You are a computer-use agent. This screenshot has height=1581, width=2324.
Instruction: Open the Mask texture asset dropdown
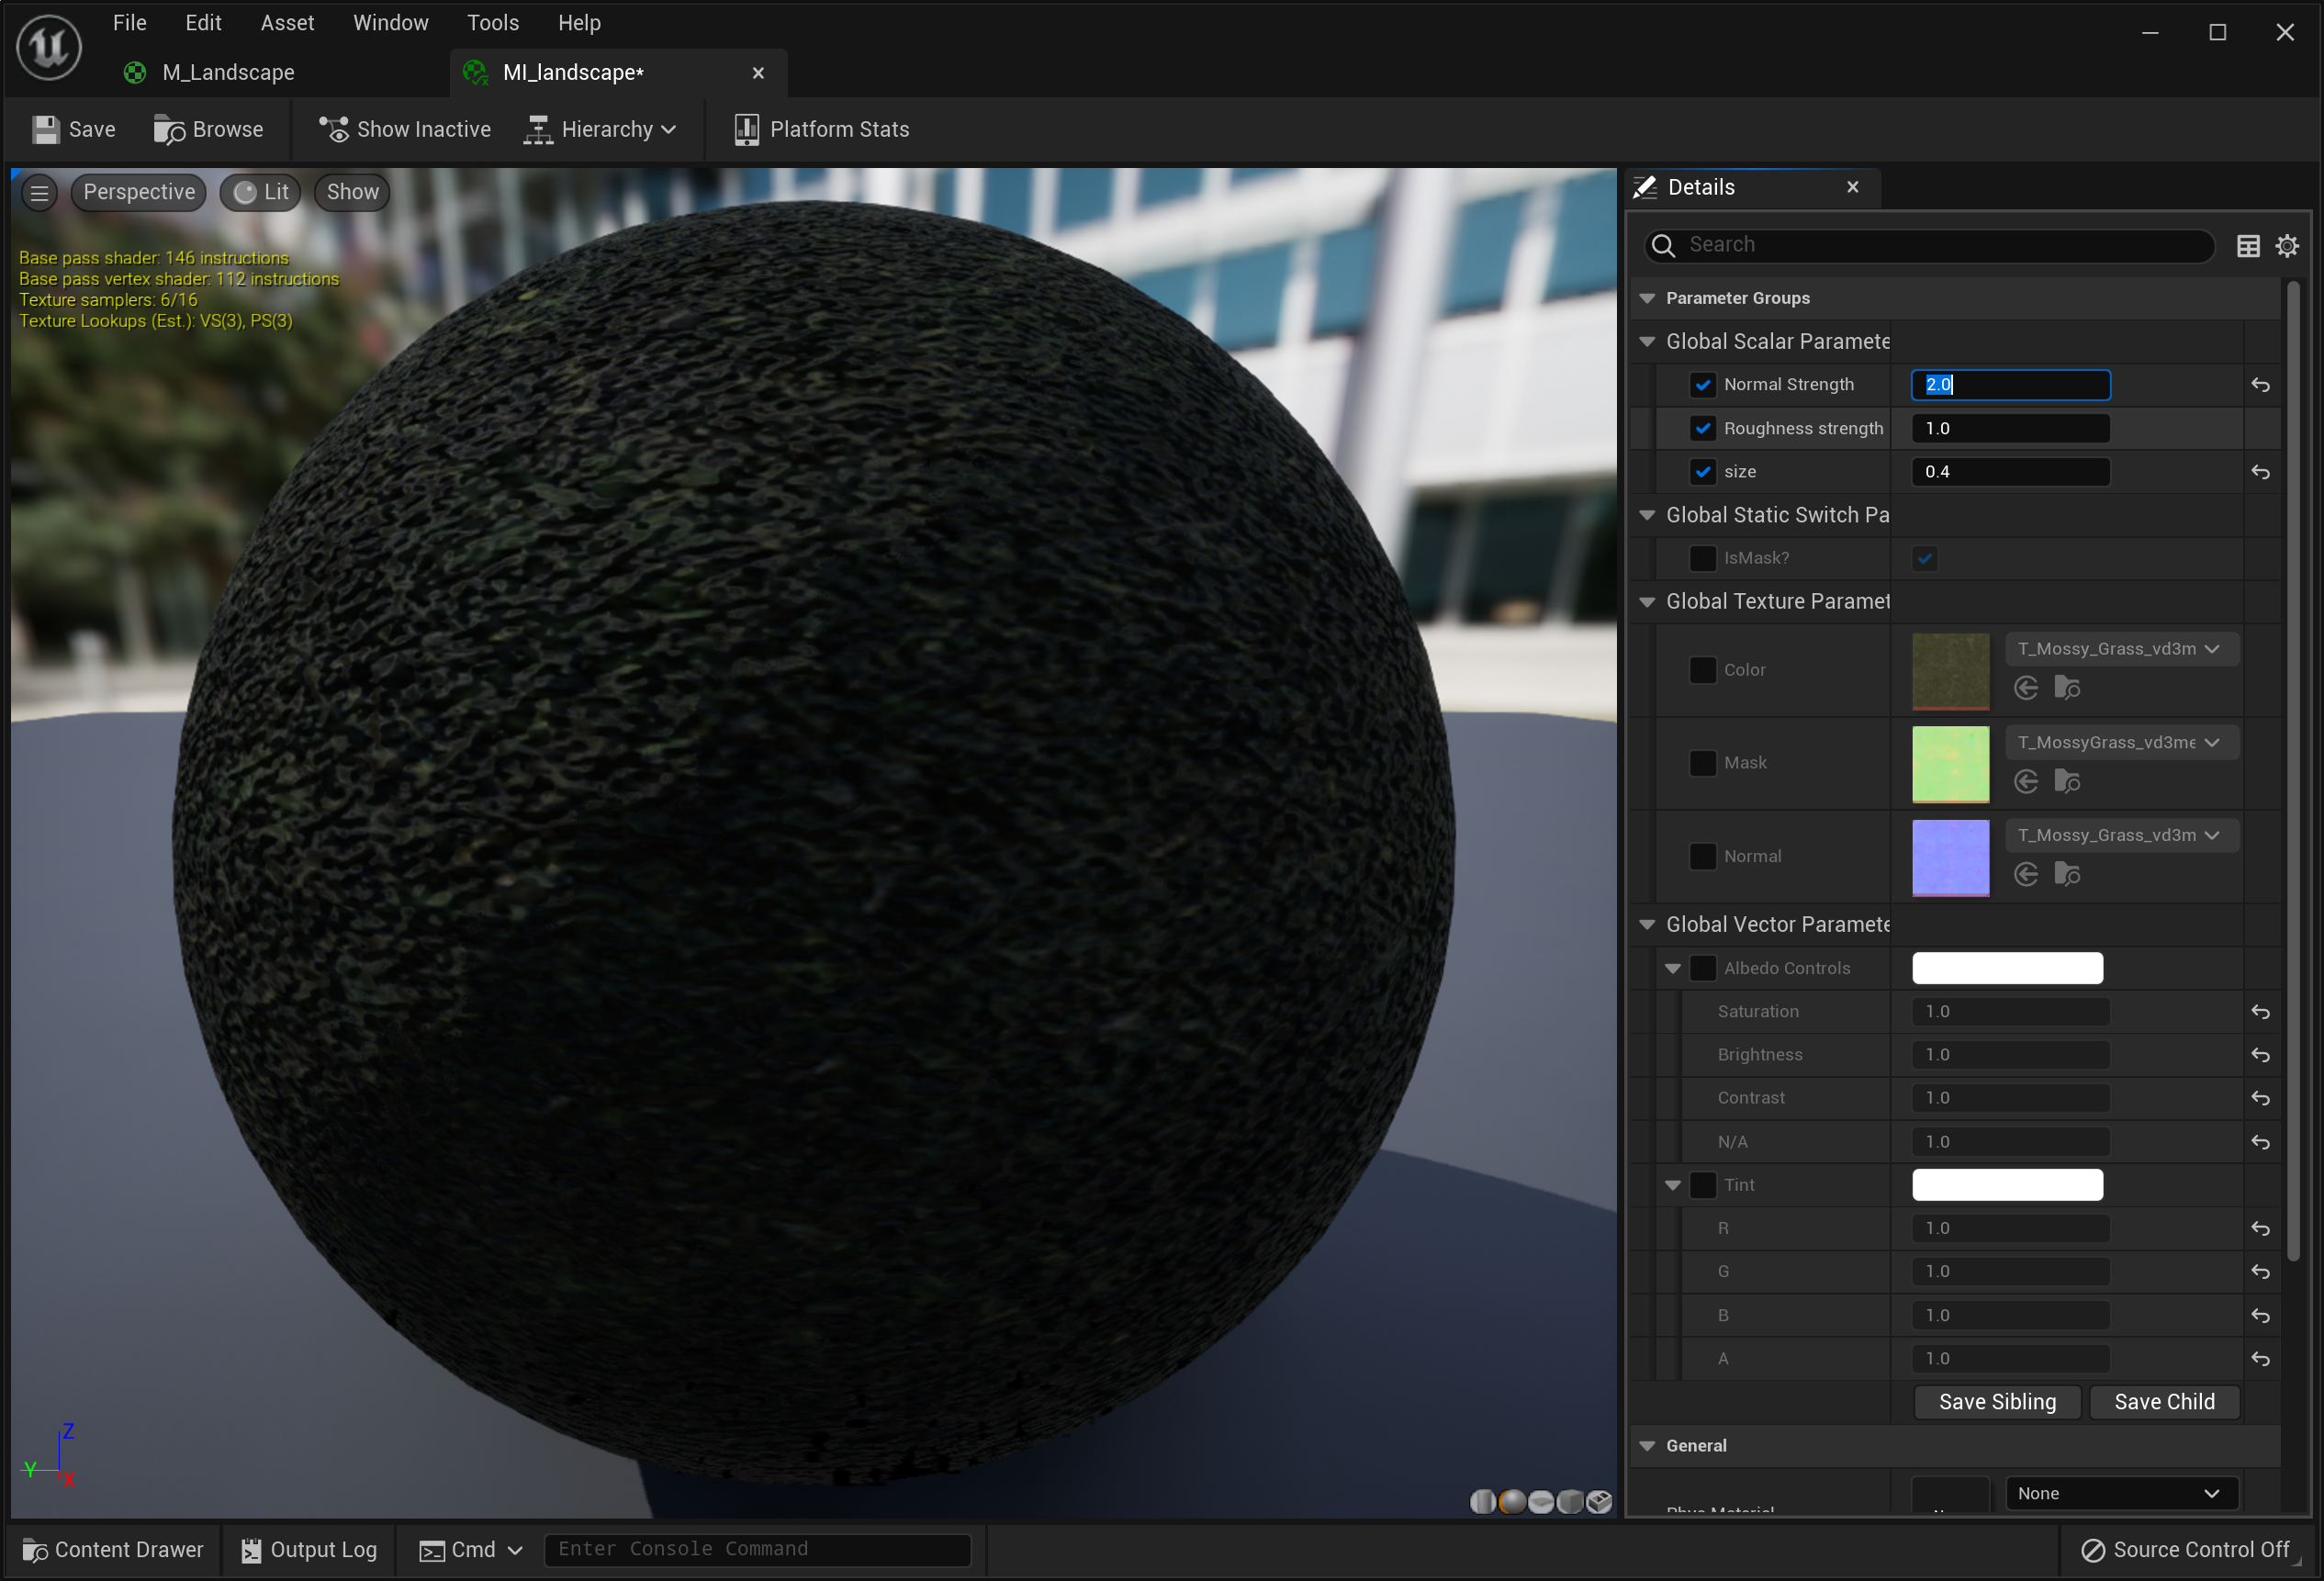2121,742
